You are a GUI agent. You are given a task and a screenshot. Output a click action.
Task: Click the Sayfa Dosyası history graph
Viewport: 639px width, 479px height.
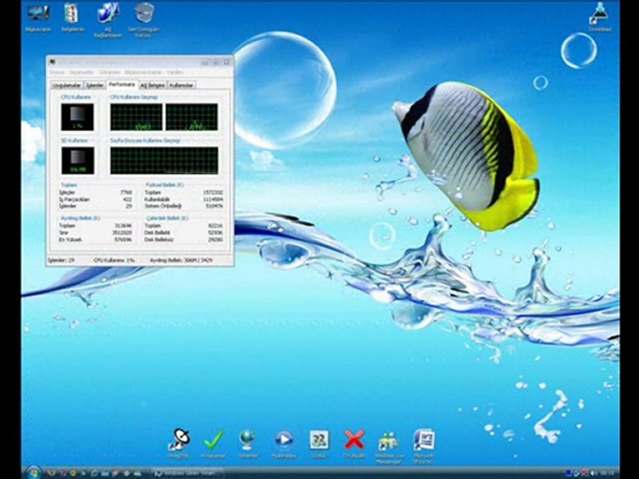(x=164, y=160)
